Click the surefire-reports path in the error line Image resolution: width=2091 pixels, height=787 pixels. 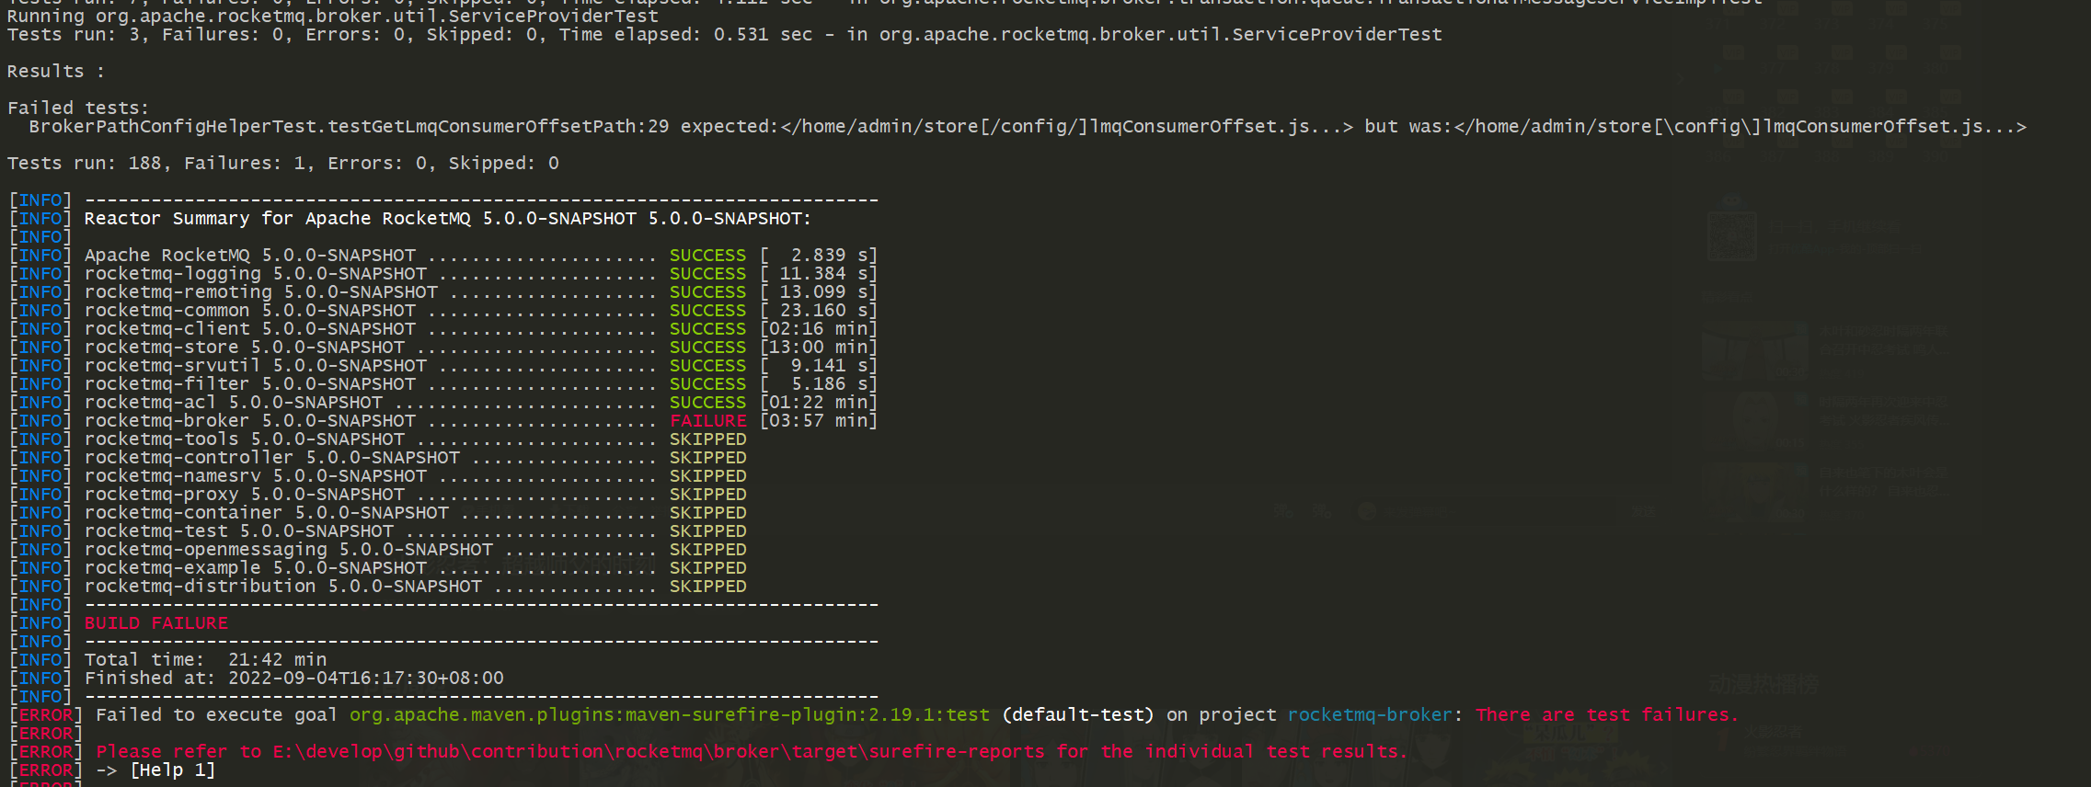(x=659, y=752)
